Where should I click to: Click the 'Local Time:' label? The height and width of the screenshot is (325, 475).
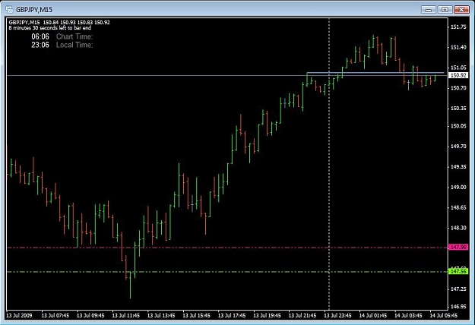(x=74, y=45)
